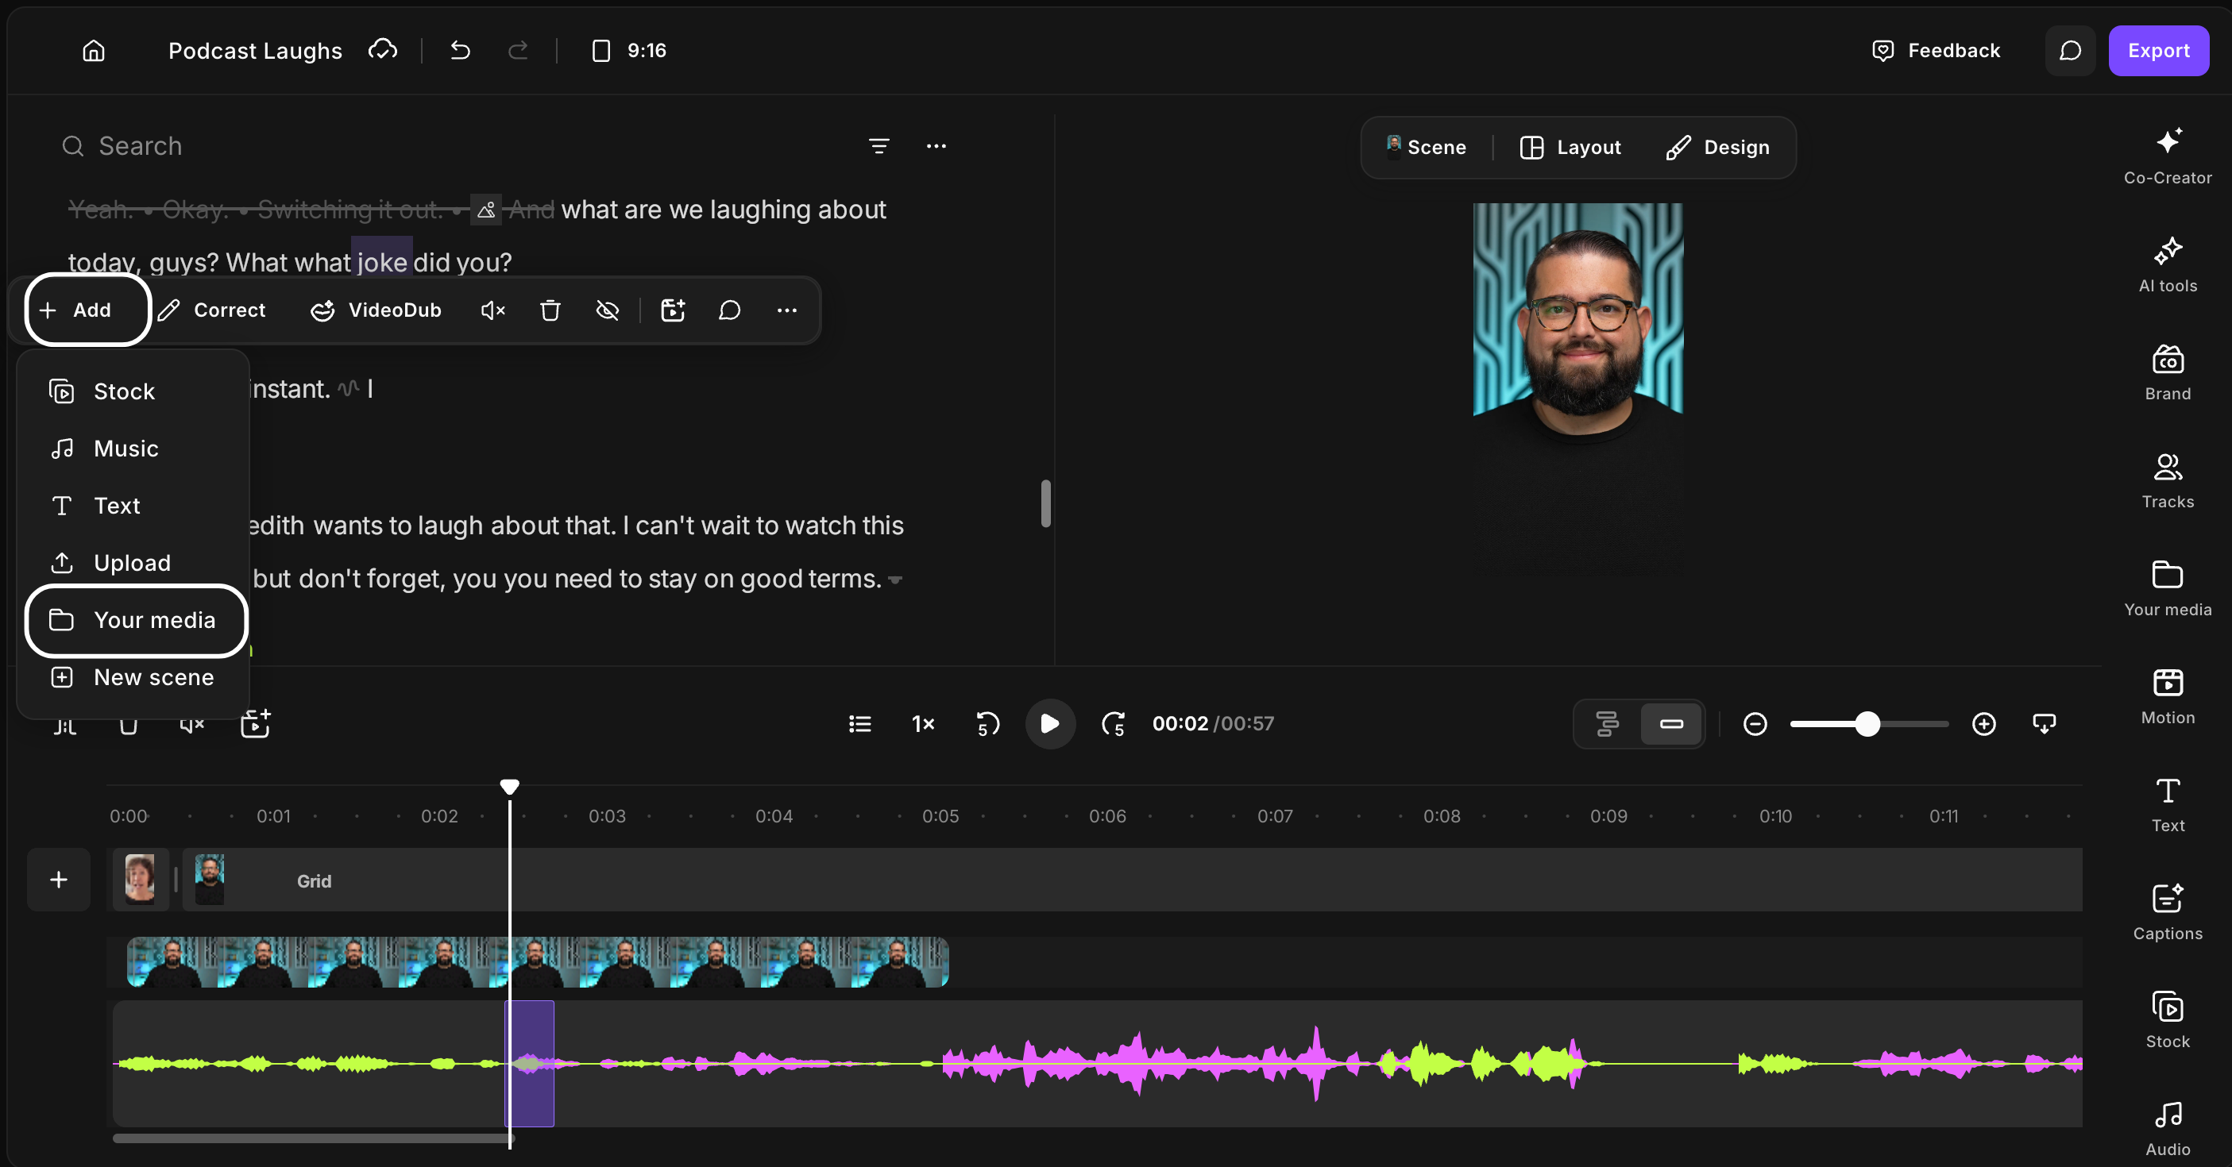Open the Captions panel
Viewport: 2232px width, 1167px height.
(x=2167, y=911)
